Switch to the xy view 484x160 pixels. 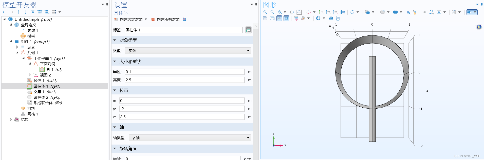pos(321,12)
